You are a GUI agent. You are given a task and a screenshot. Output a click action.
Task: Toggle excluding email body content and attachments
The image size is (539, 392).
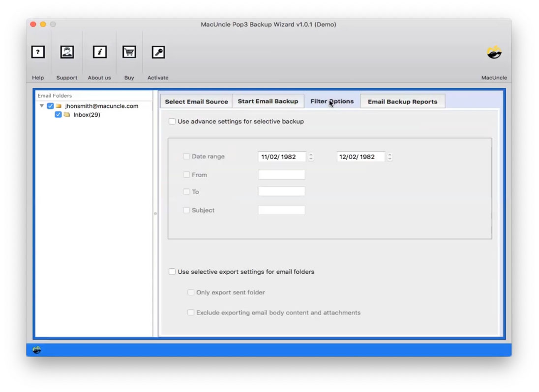pyautogui.click(x=191, y=312)
